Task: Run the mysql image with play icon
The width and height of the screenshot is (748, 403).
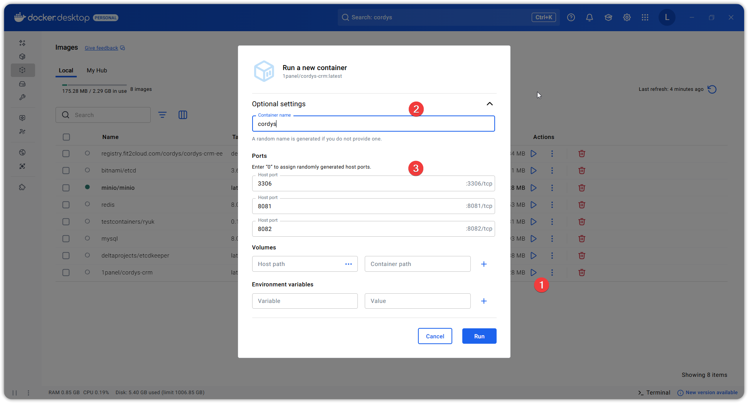Action: [x=533, y=239]
